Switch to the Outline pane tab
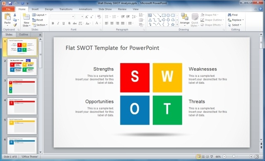This screenshot has width=265, height=161. tap(24, 35)
